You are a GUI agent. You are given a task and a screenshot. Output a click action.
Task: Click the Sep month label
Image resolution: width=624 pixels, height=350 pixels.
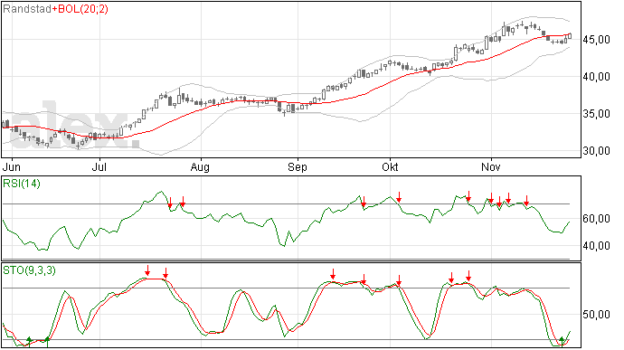click(x=298, y=166)
